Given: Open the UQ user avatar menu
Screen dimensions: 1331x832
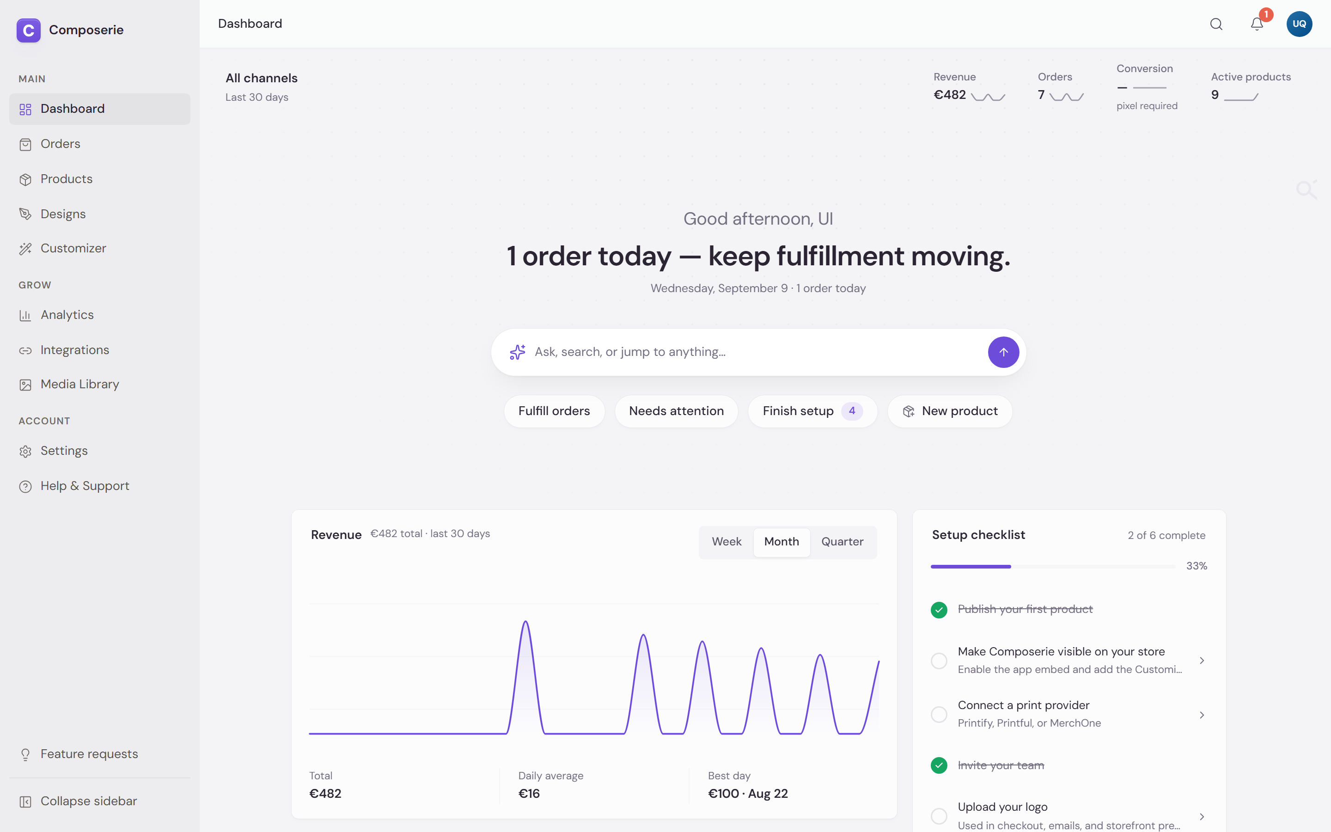Looking at the screenshot, I should pos(1299,24).
